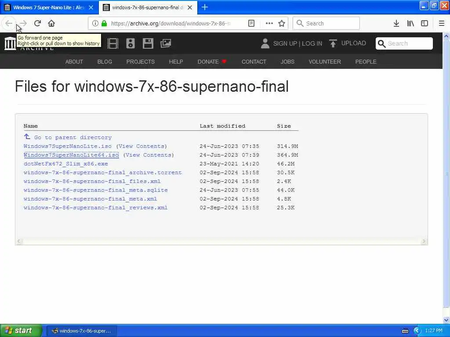Open the Firefox hamburger menu
Screen dimensions: 450x337
tap(442, 24)
